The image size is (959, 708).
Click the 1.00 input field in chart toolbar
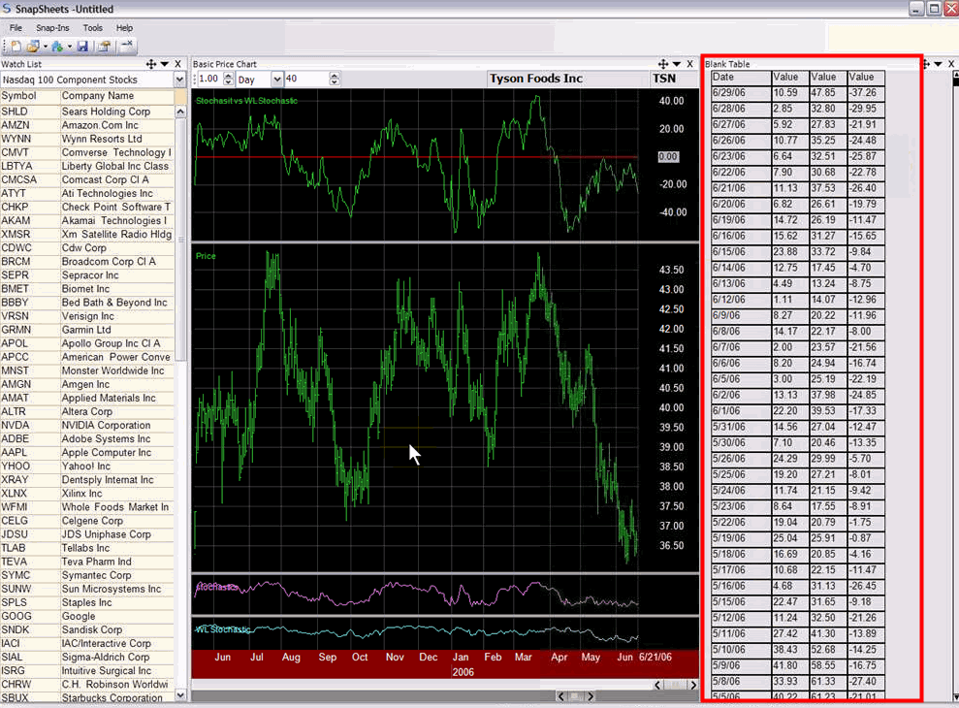tap(209, 79)
